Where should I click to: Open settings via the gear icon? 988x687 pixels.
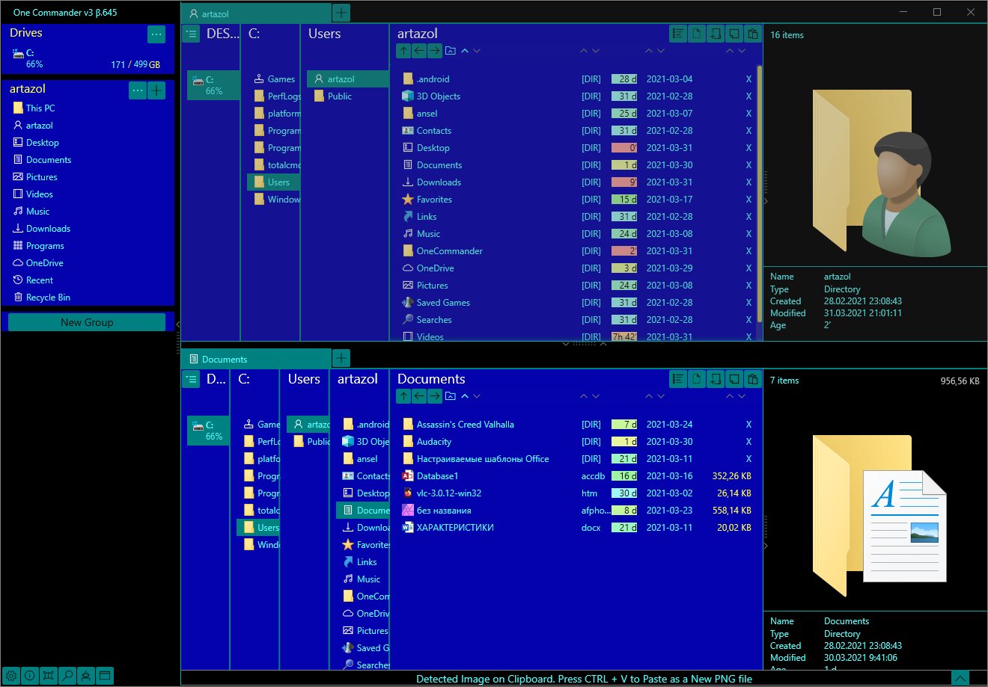(10, 676)
